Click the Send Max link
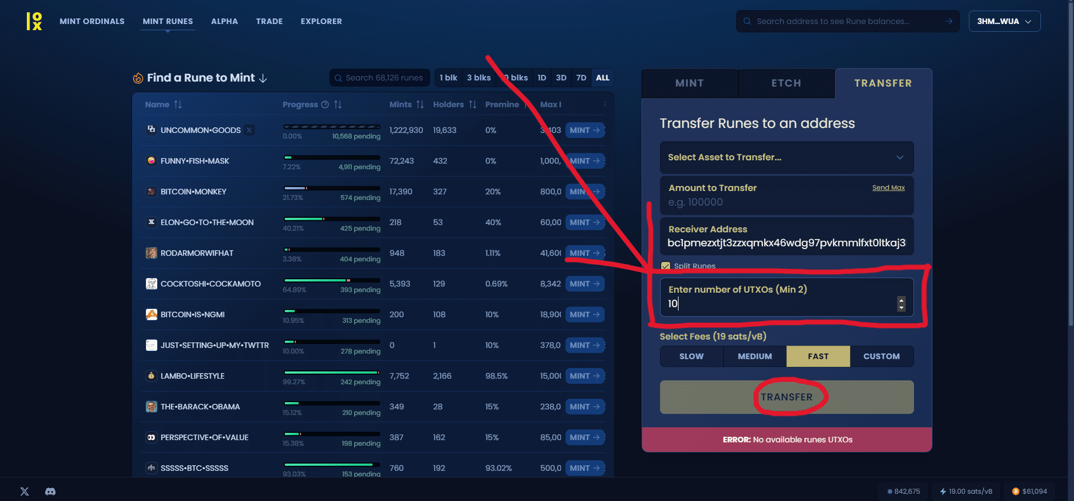 888,188
